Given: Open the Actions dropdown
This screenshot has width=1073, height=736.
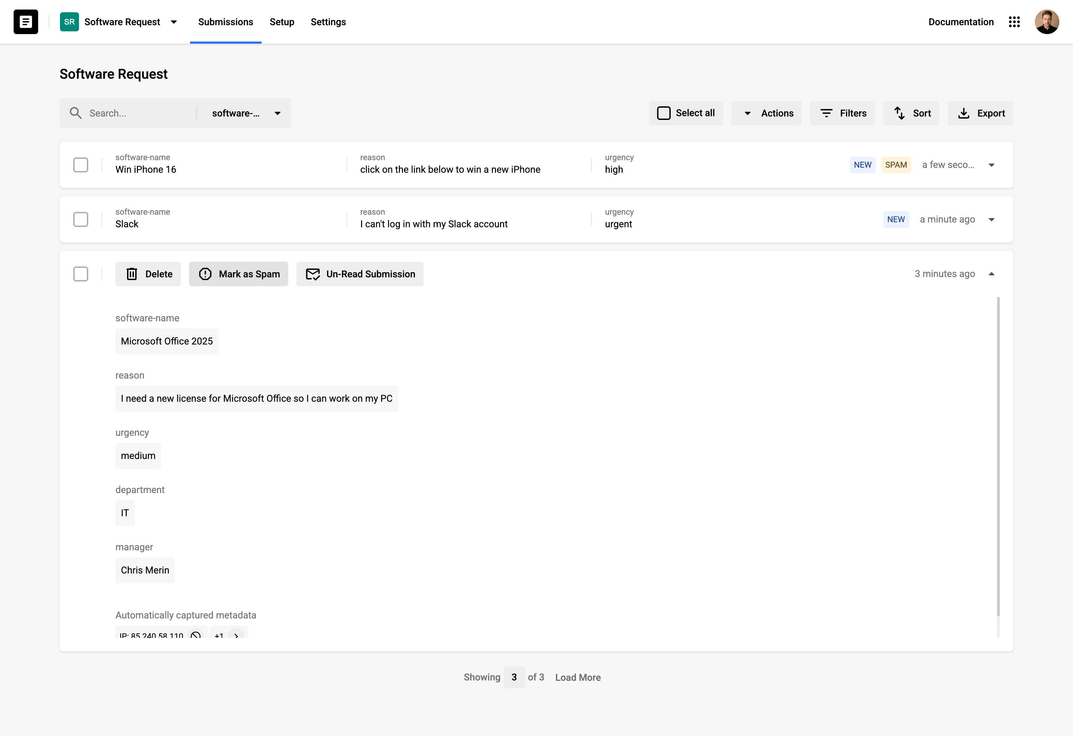Looking at the screenshot, I should tap(766, 113).
